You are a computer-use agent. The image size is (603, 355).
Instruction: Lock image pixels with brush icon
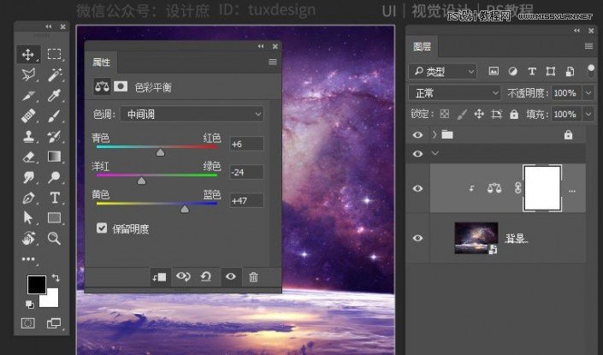click(x=462, y=114)
